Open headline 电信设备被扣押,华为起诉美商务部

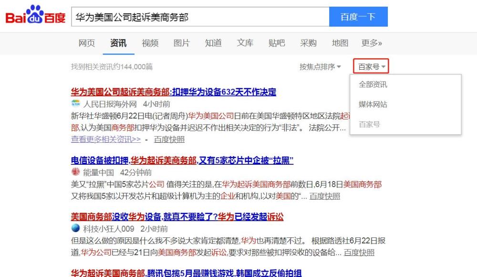point(182,160)
